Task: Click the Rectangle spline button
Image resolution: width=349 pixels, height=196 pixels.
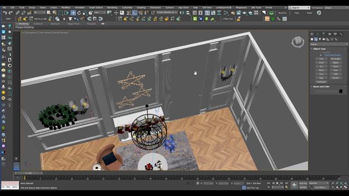Action: [335, 59]
